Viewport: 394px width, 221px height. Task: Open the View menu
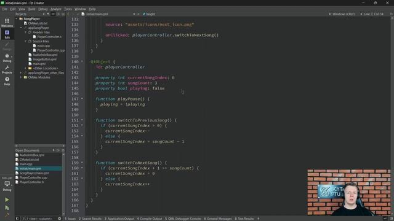pos(22,9)
